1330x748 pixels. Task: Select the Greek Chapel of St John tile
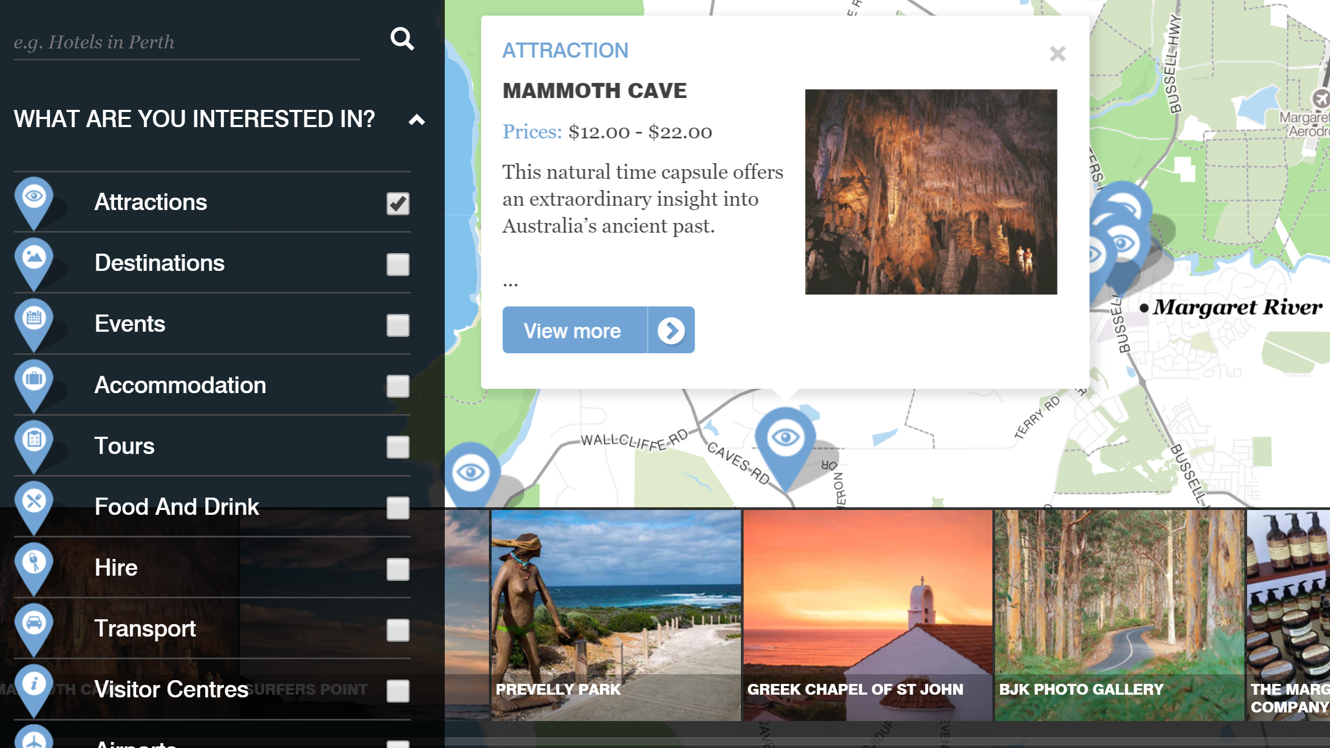tap(867, 614)
